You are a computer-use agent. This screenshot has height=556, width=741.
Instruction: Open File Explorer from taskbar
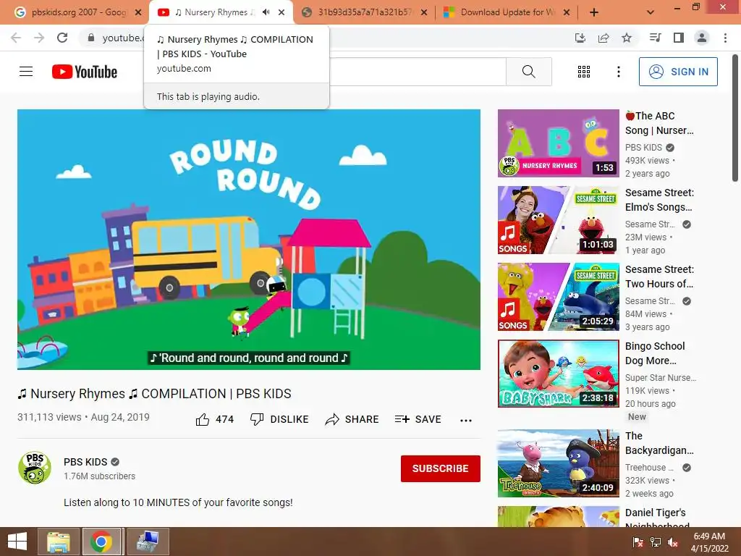coord(59,542)
